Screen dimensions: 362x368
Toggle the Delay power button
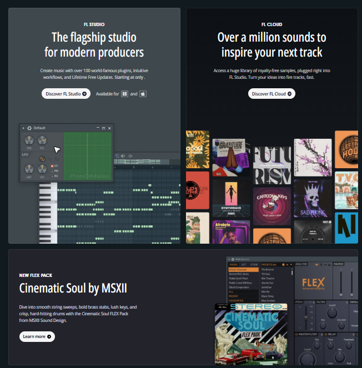coord(325,334)
